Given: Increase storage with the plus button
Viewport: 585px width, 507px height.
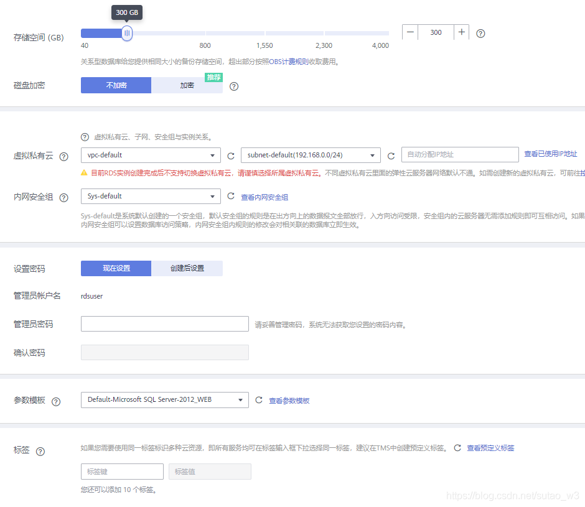Looking at the screenshot, I should point(462,32).
